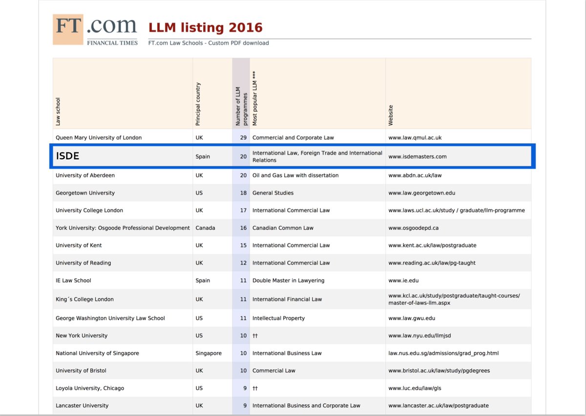The image size is (586, 416).
Task: Open the www.luc.edu/law/gls link
Action: point(415,388)
